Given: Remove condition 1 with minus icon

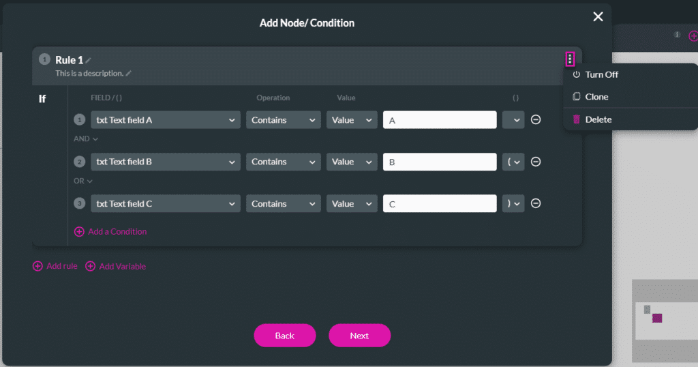Looking at the screenshot, I should pos(536,120).
